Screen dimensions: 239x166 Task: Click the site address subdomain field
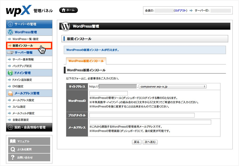click(x=118, y=87)
